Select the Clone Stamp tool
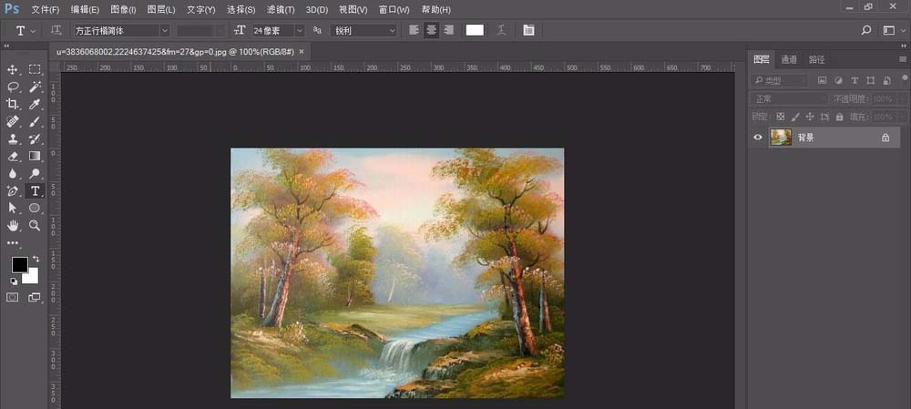The image size is (911, 409). pyautogui.click(x=12, y=138)
